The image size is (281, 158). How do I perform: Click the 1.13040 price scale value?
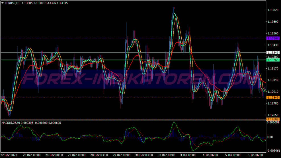(x=273, y=80)
